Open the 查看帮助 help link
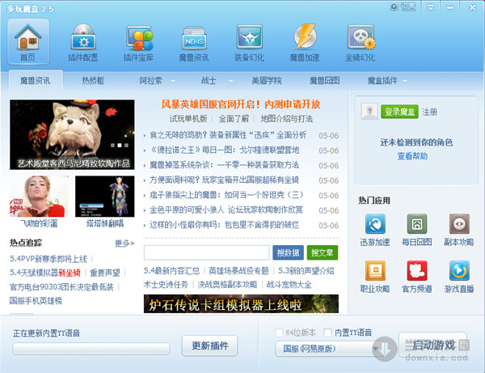The image size is (485, 373). (x=412, y=156)
